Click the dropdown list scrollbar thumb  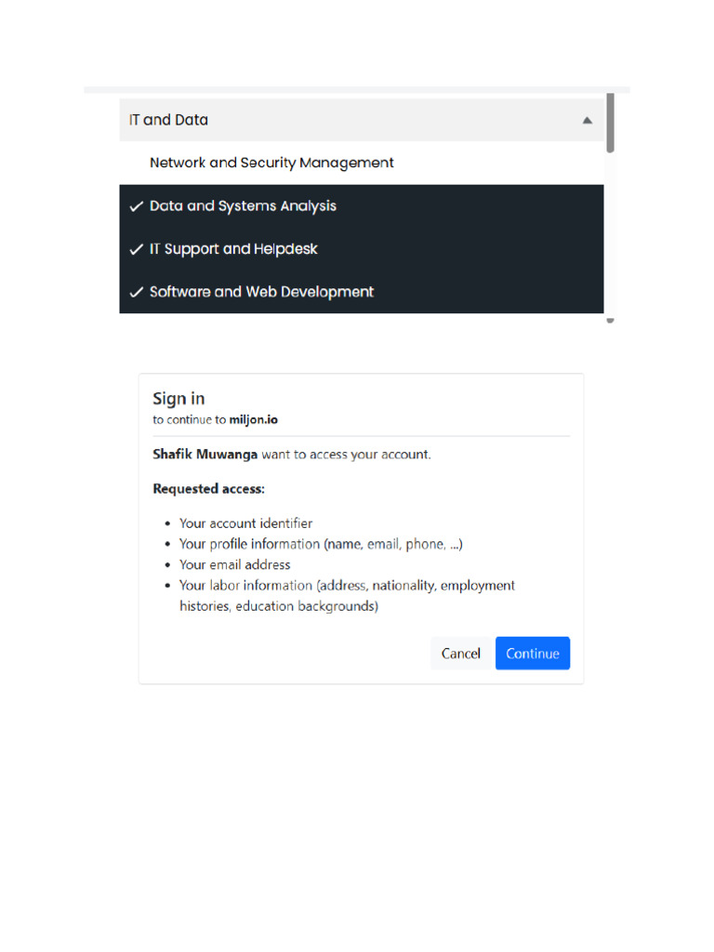610,123
